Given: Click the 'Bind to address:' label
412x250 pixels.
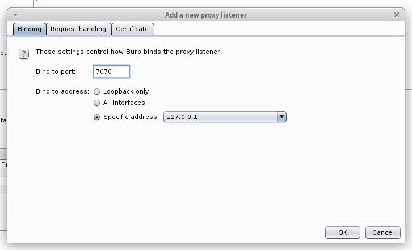Looking at the screenshot, I should [62, 91].
